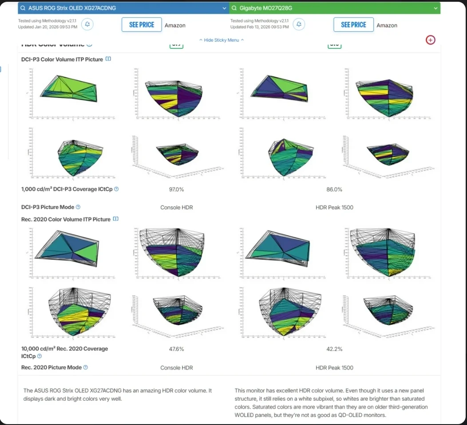Click the notification bell under ASUS methodology
The width and height of the screenshot is (467, 425).
87,24
